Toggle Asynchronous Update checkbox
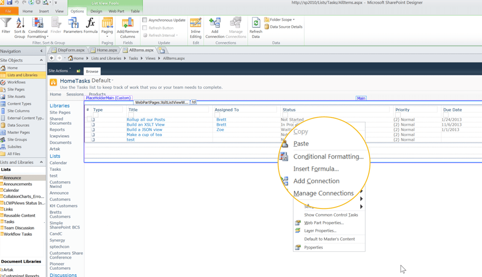Image resolution: width=482 pixels, height=277 pixels. coord(145,20)
